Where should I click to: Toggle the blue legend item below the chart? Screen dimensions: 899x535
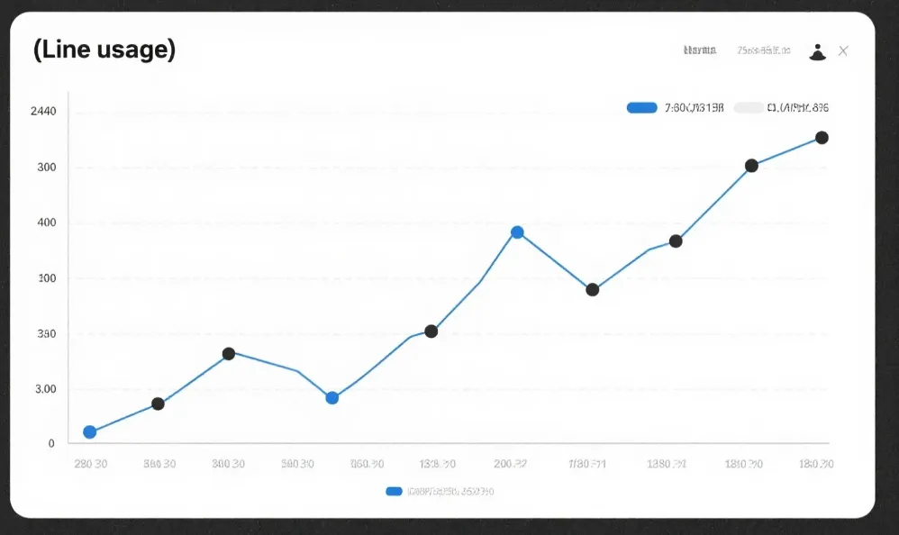(440, 491)
